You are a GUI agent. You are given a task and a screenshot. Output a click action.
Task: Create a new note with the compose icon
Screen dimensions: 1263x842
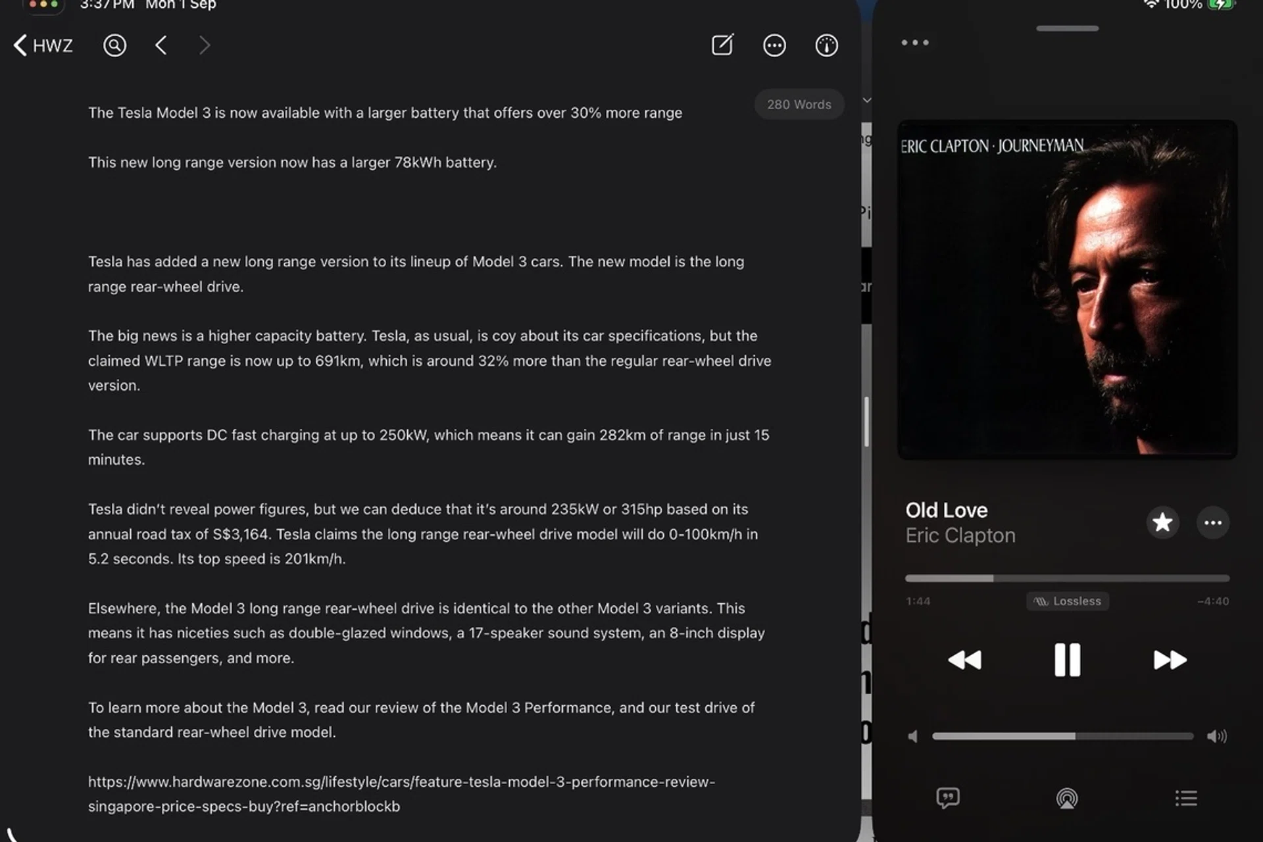click(x=722, y=45)
